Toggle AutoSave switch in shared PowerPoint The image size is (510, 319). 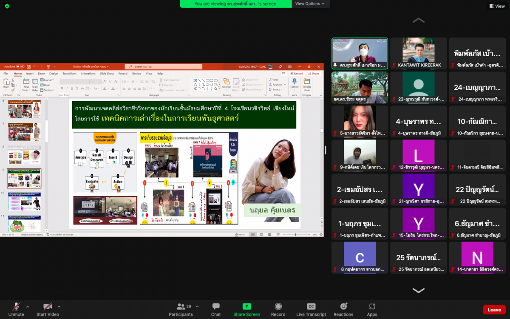20,67
